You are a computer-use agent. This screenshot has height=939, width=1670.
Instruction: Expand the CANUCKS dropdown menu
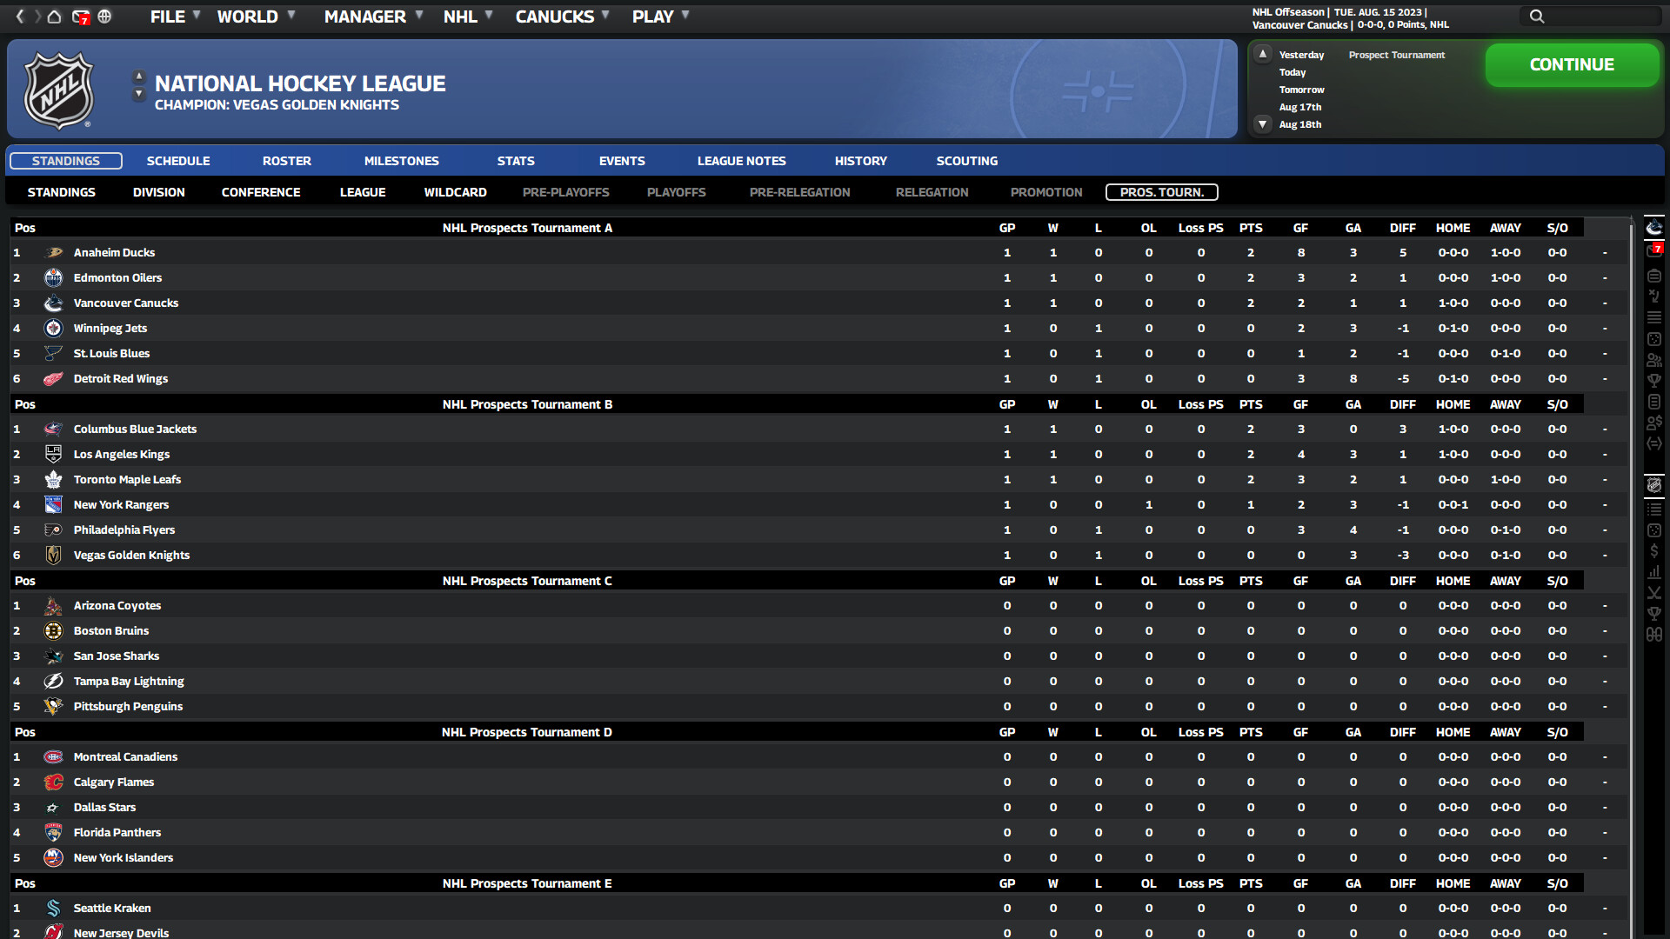556,16
